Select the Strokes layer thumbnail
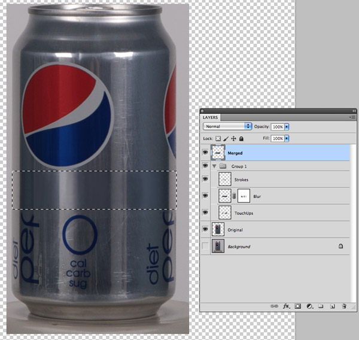359x340 pixels. (225, 179)
